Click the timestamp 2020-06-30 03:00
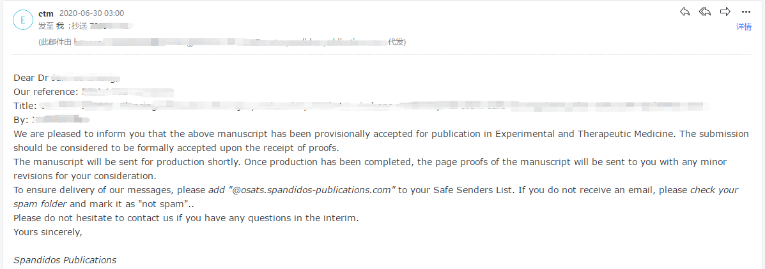765x269 pixels. [x=92, y=13]
